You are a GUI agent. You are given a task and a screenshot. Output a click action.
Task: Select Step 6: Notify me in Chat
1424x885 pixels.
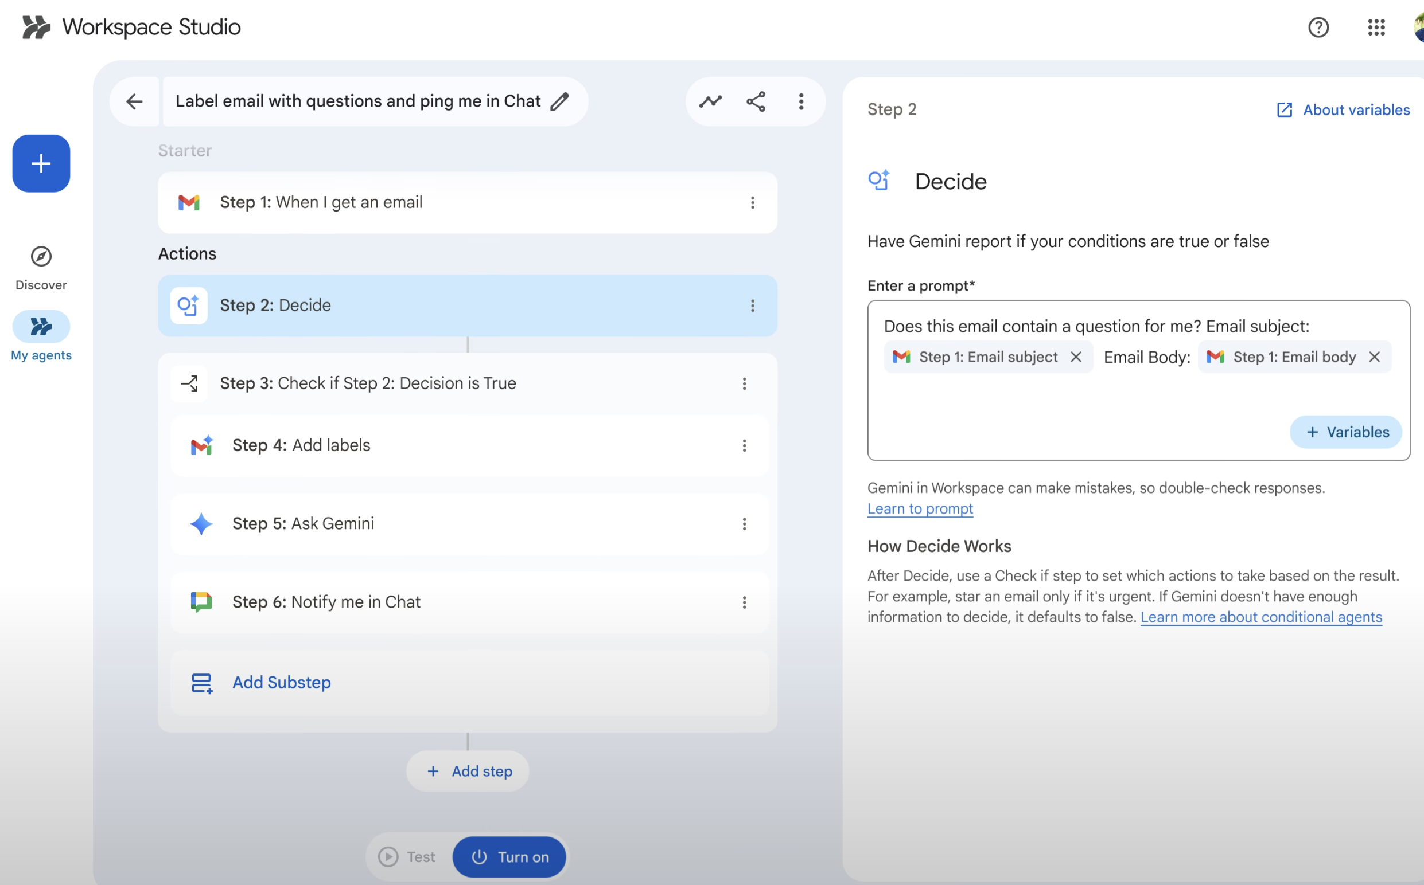coord(470,602)
